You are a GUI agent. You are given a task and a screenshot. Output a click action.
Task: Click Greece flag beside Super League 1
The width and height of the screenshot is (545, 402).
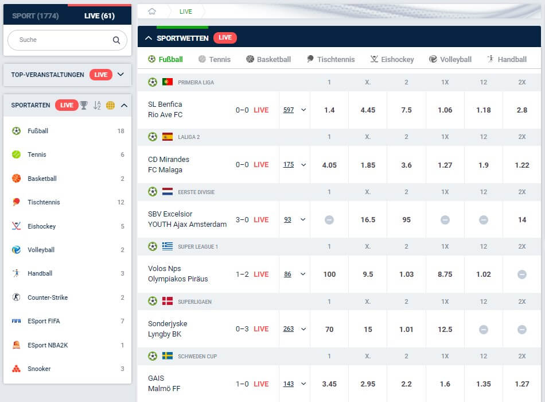(x=168, y=246)
